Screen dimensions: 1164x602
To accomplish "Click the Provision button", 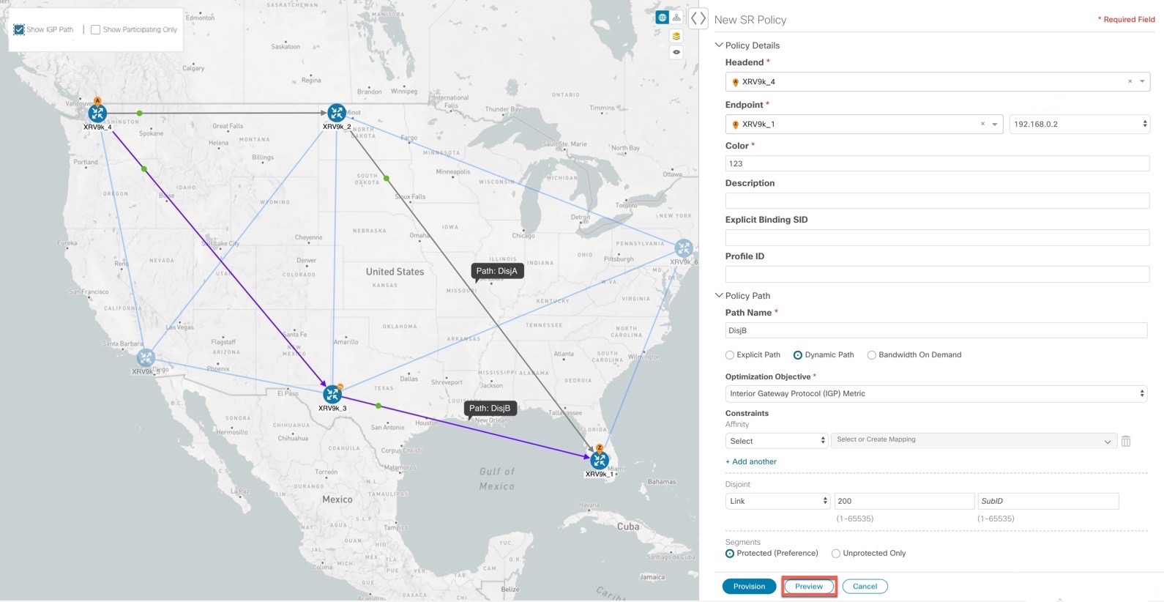I will click(x=749, y=586).
